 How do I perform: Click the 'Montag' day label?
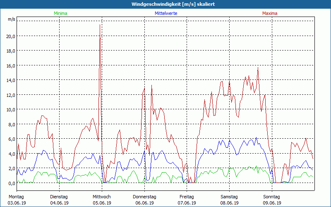tap(16, 197)
